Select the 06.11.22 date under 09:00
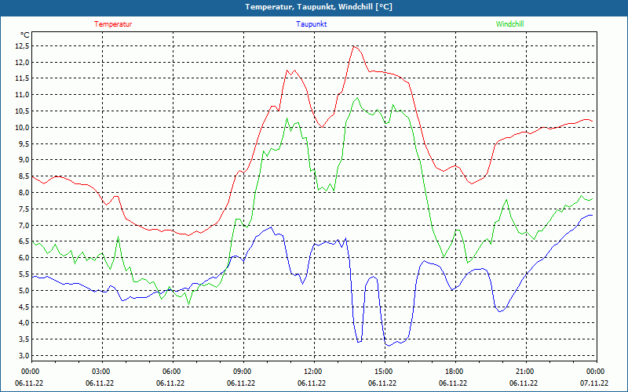This screenshot has width=628, height=392. pos(241,383)
